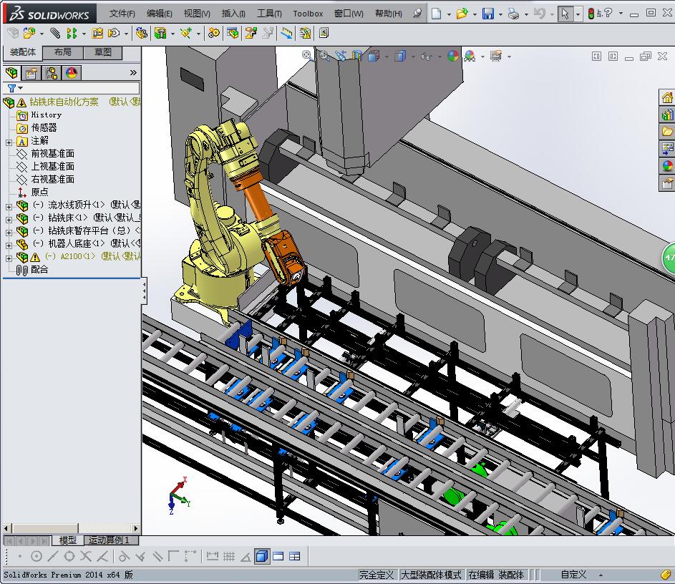The width and height of the screenshot is (675, 584).
Task: Save the assembly with floppy icon
Action: coord(487,14)
